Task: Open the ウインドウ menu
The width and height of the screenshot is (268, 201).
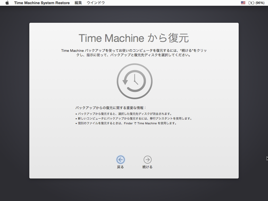Action: (x=96, y=3)
